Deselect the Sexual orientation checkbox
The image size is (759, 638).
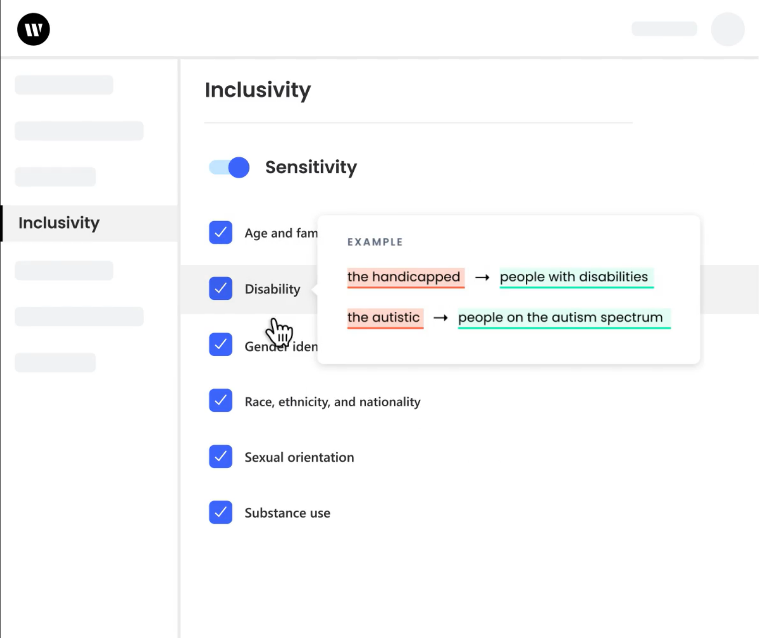pyautogui.click(x=221, y=456)
